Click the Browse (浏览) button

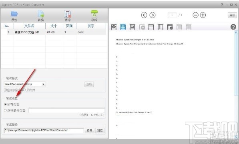[100, 130]
